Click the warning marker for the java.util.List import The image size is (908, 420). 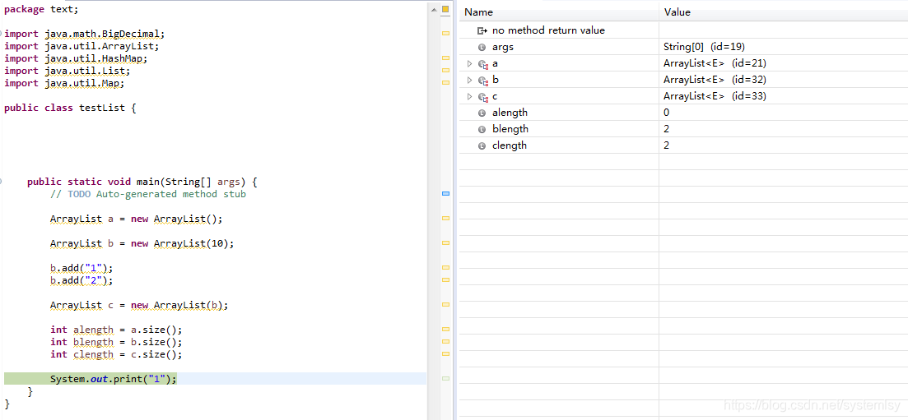(446, 70)
